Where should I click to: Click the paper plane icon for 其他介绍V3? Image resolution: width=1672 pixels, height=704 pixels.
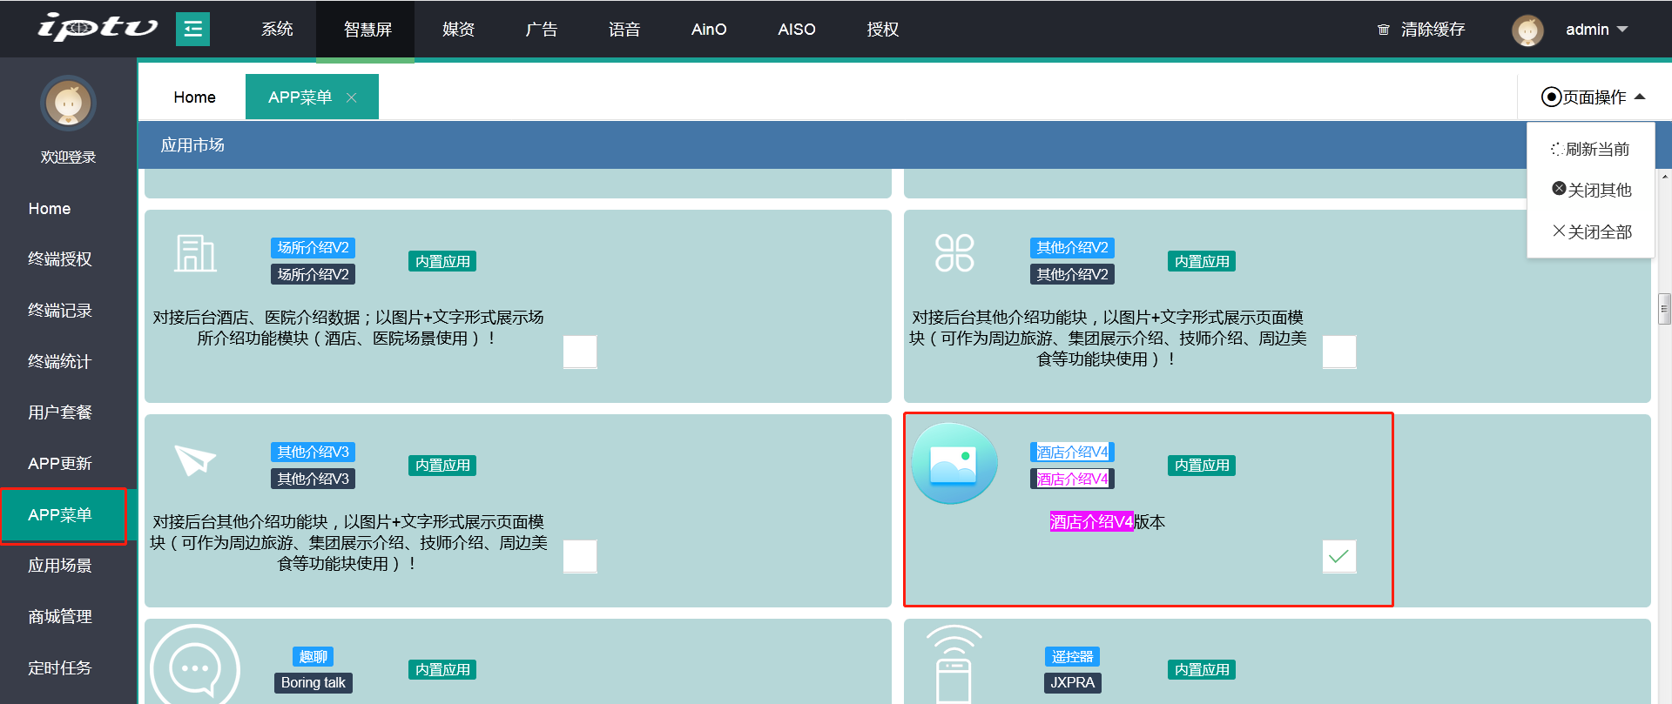tap(195, 459)
